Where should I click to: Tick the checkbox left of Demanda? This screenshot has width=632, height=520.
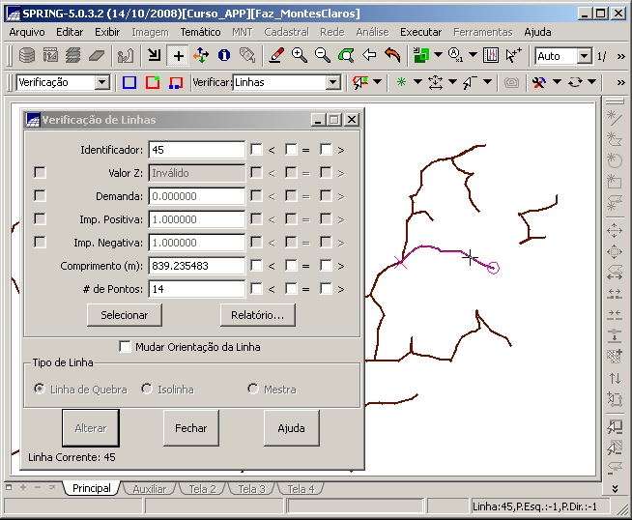pyautogui.click(x=40, y=196)
